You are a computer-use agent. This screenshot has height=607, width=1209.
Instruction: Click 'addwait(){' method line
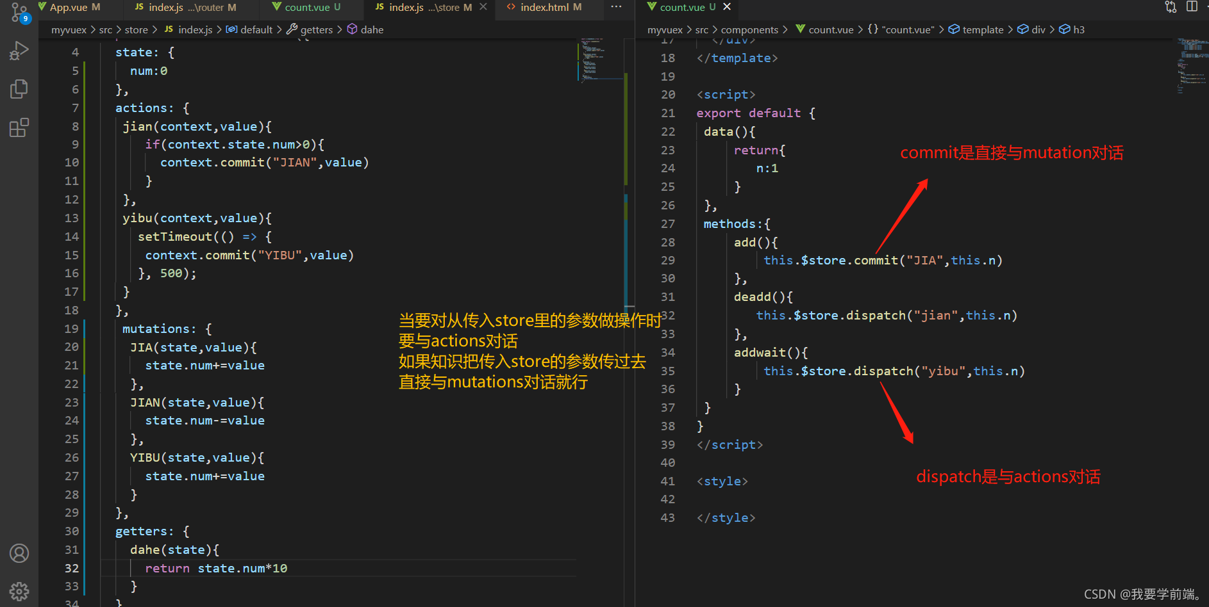coord(771,352)
